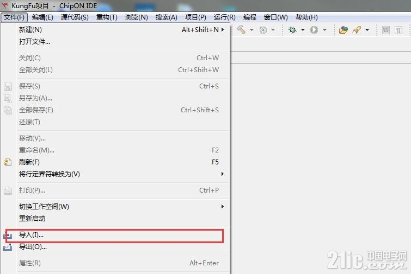This screenshot has height=274, width=411.
Task: Click the save disk icon beside 保存(S)
Action: (8, 86)
